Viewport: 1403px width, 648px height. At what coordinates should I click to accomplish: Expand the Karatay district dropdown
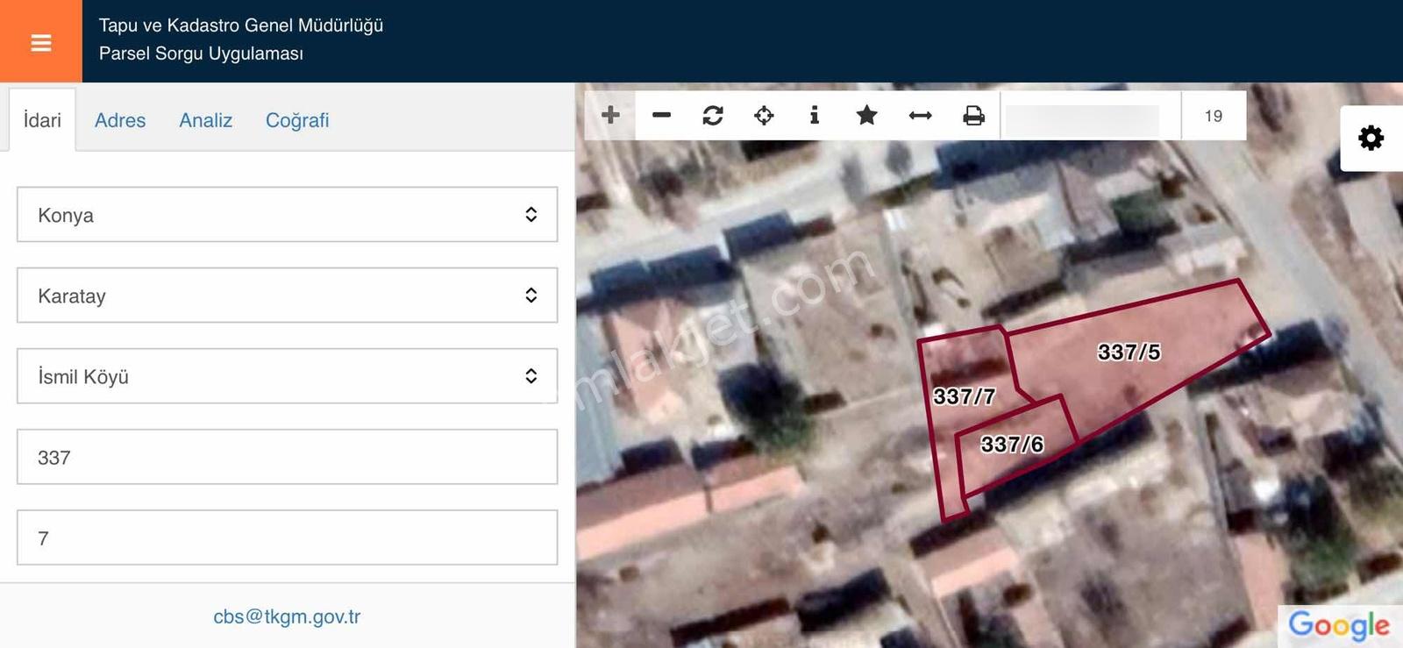coord(288,296)
